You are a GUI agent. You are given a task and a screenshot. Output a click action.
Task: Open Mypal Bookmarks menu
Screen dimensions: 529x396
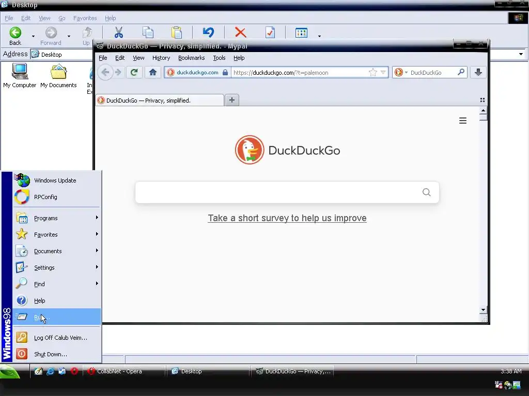(x=191, y=58)
